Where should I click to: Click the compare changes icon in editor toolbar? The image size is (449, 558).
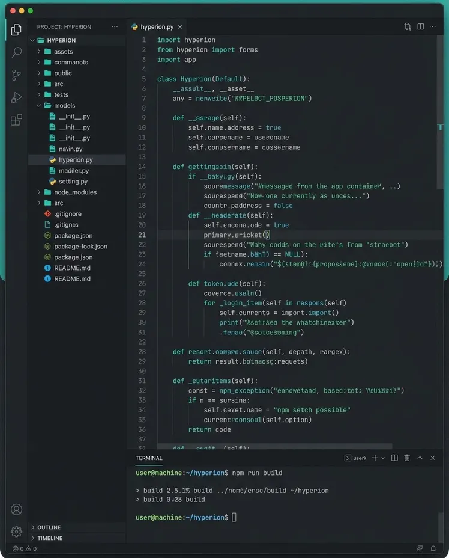click(x=408, y=26)
